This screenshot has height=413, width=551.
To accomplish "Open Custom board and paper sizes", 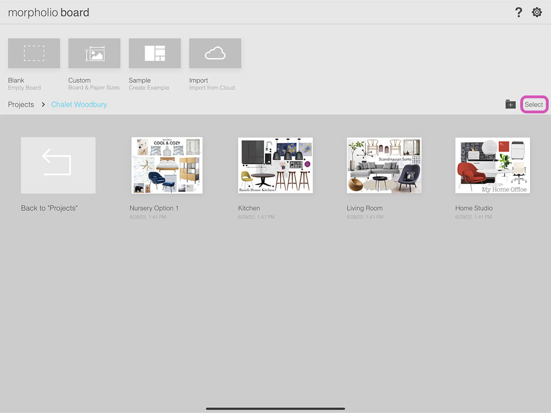I will [94, 53].
